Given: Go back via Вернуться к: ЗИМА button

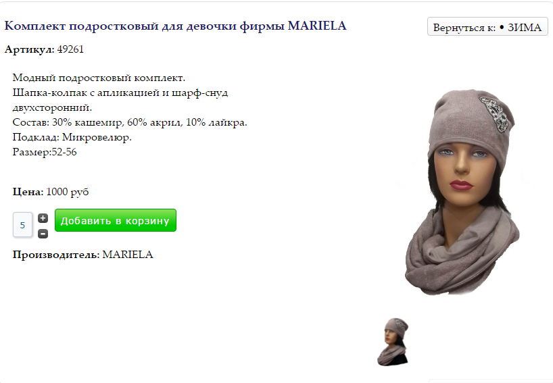Looking at the screenshot, I should point(487,27).
